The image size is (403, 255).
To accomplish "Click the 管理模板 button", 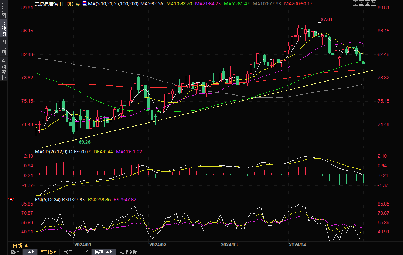I will pyautogui.click(x=128, y=252).
